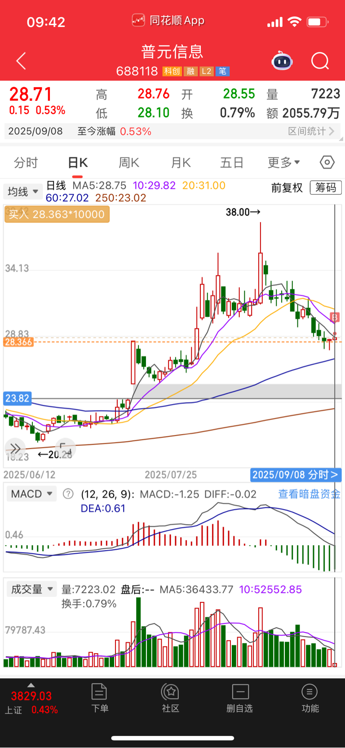Expand the 更多 period dropdown
The height and width of the screenshot is (748, 345).
click(284, 162)
